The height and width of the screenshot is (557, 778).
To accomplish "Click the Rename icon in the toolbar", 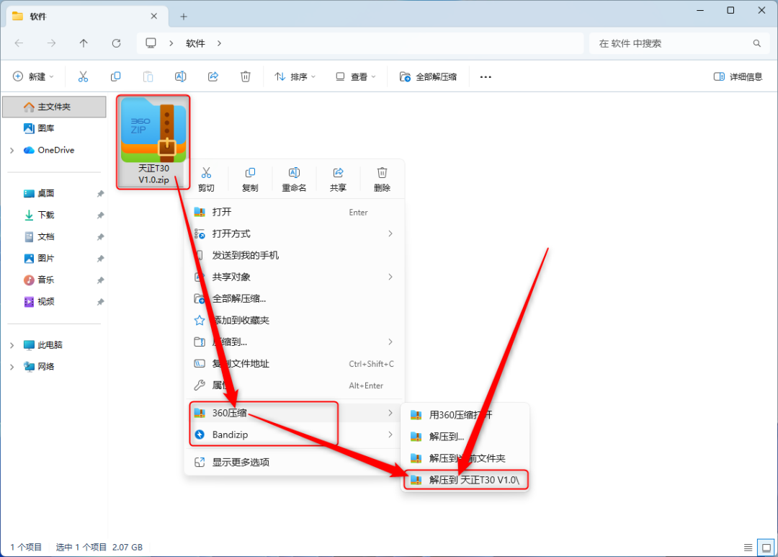I will 181,76.
